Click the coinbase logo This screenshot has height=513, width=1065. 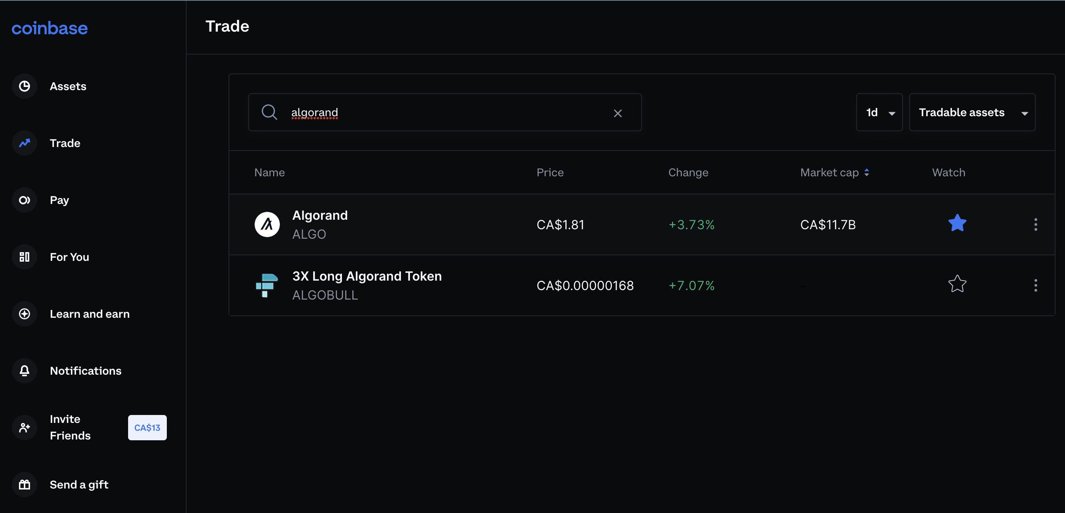(x=49, y=28)
